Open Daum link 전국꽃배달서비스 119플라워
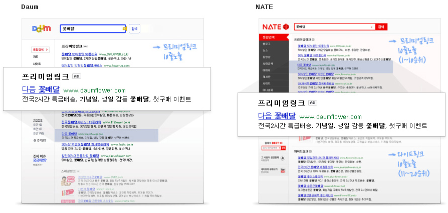The height and width of the screenshot is (213, 448). pyautogui.click(x=81, y=122)
